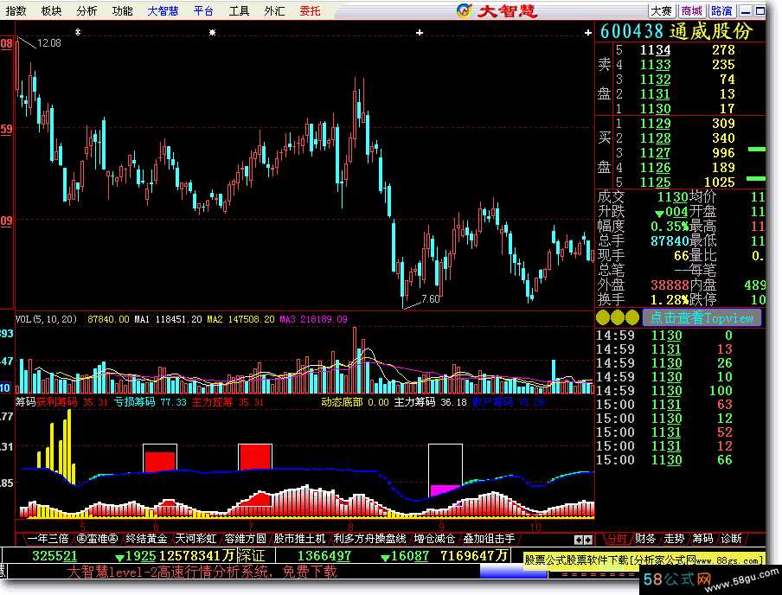
Task: Click the 外盘 38888 value
Action: 670,285
